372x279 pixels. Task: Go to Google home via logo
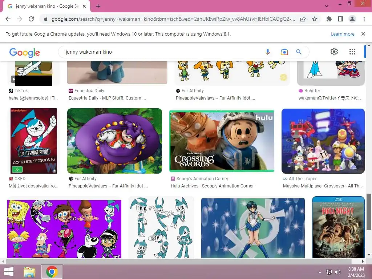(x=25, y=53)
